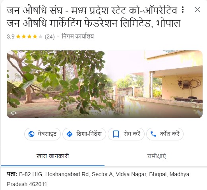Viewport: 207px width, 190px height.
Task: Call the place via कॉल करें
Action: click(165, 134)
